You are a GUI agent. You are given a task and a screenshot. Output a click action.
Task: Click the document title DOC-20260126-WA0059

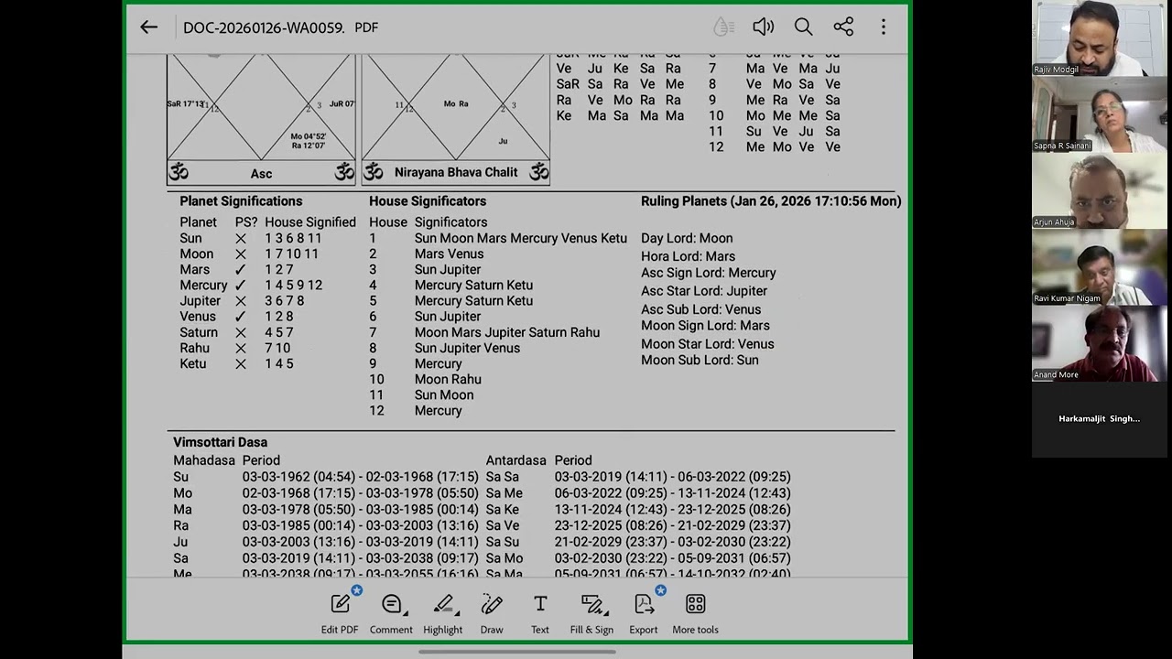click(264, 27)
